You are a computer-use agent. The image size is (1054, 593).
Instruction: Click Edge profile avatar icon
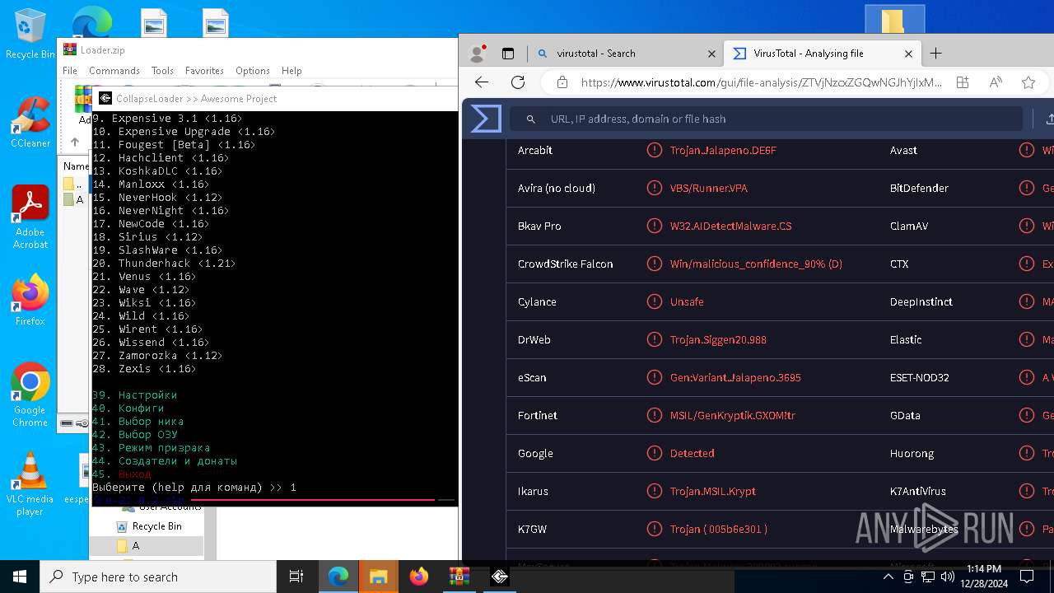pyautogui.click(x=477, y=54)
